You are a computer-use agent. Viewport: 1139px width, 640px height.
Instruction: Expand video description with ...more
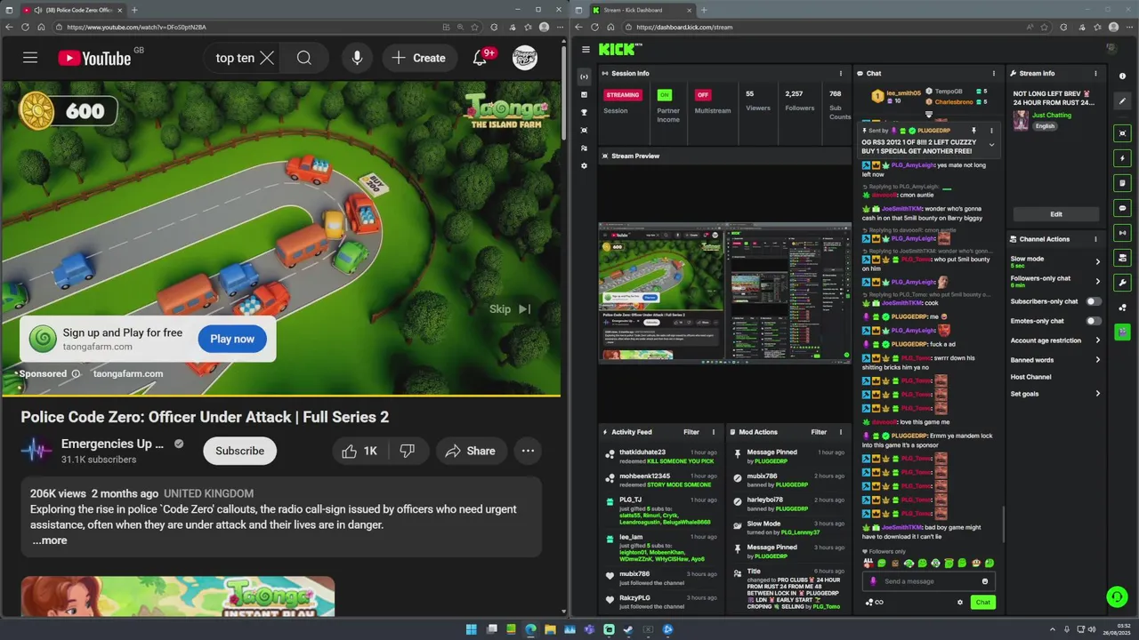click(50, 540)
